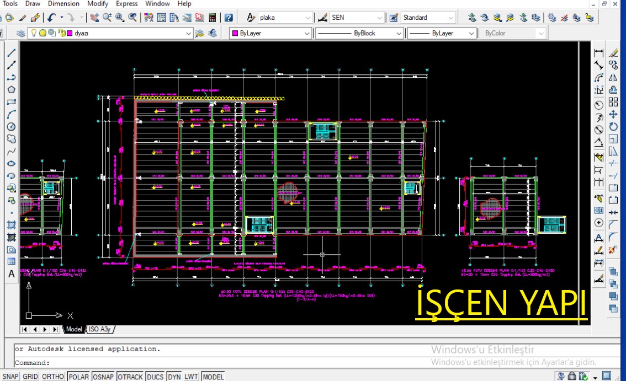Switch to the ISO A3y layout tab

click(100, 329)
